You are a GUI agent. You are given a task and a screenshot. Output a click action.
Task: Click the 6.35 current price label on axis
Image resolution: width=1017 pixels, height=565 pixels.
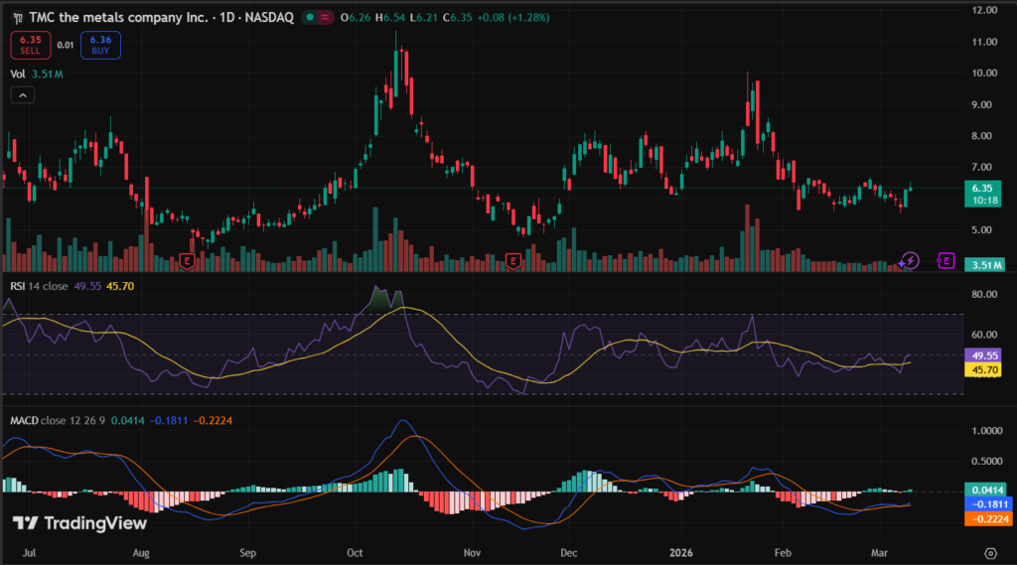982,188
